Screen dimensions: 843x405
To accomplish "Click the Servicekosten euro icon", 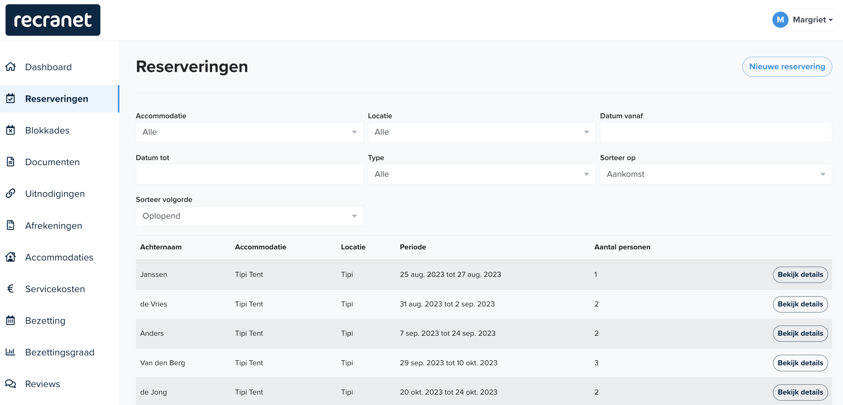I will (10, 289).
